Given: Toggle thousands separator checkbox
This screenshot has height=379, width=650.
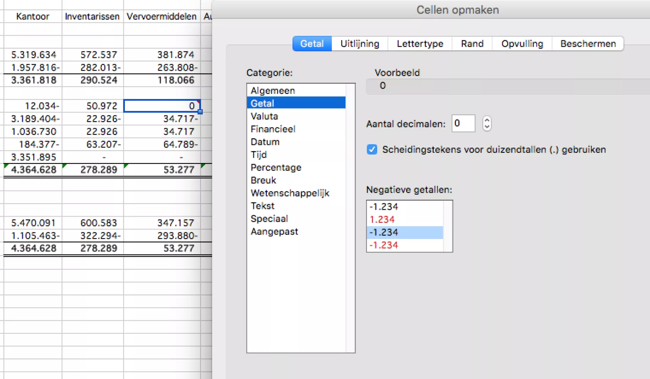Looking at the screenshot, I should (372, 149).
